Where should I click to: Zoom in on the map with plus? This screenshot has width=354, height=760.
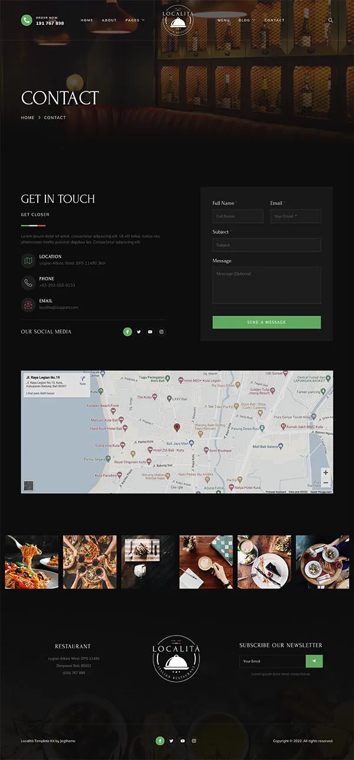[326, 473]
